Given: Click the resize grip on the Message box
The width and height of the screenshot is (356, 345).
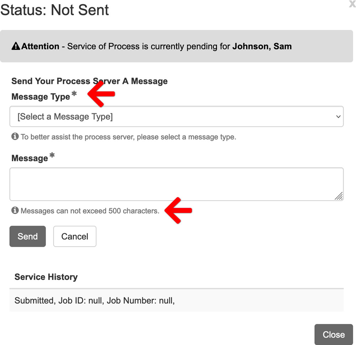Looking at the screenshot, I should [x=339, y=196].
